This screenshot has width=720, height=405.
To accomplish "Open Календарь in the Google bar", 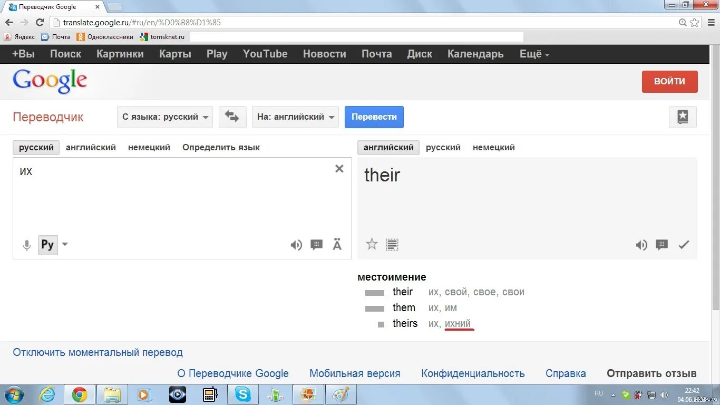I will tap(475, 54).
